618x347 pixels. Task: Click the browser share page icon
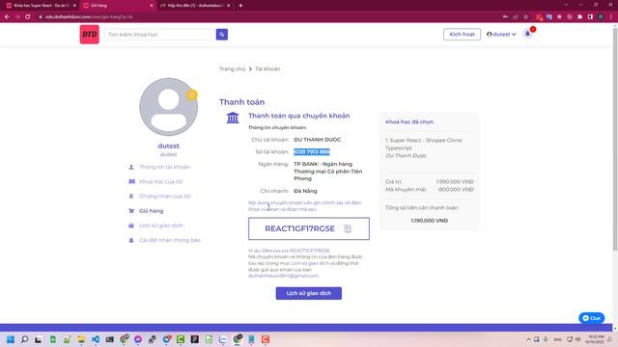(516, 17)
